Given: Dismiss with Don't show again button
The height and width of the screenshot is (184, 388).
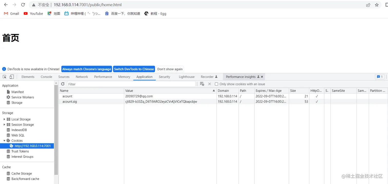Looking at the screenshot, I should tap(170, 69).
